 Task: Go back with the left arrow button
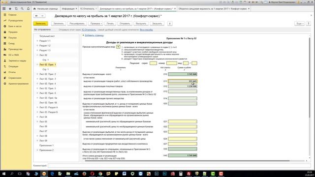36,16
